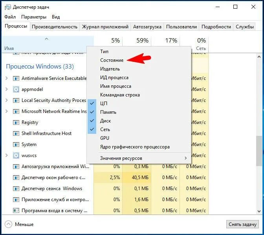Select the Registry process row

coord(105,122)
